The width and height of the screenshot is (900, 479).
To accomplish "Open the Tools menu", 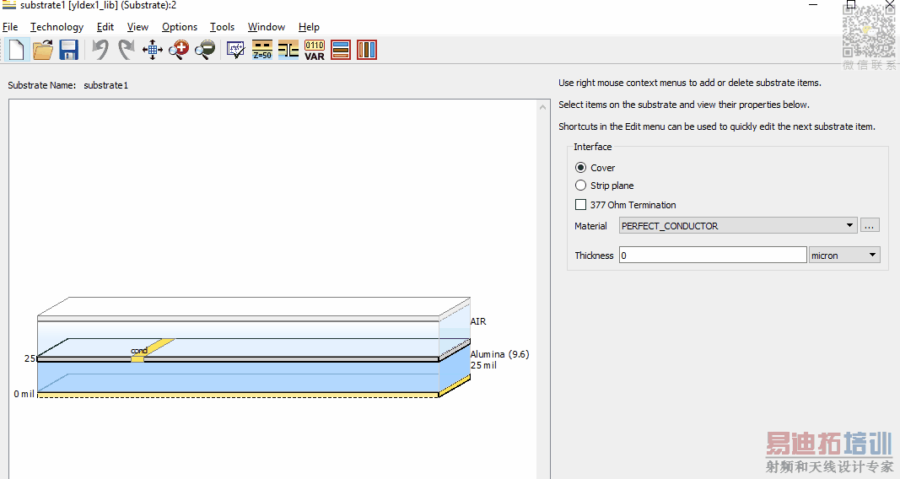I will (x=222, y=27).
